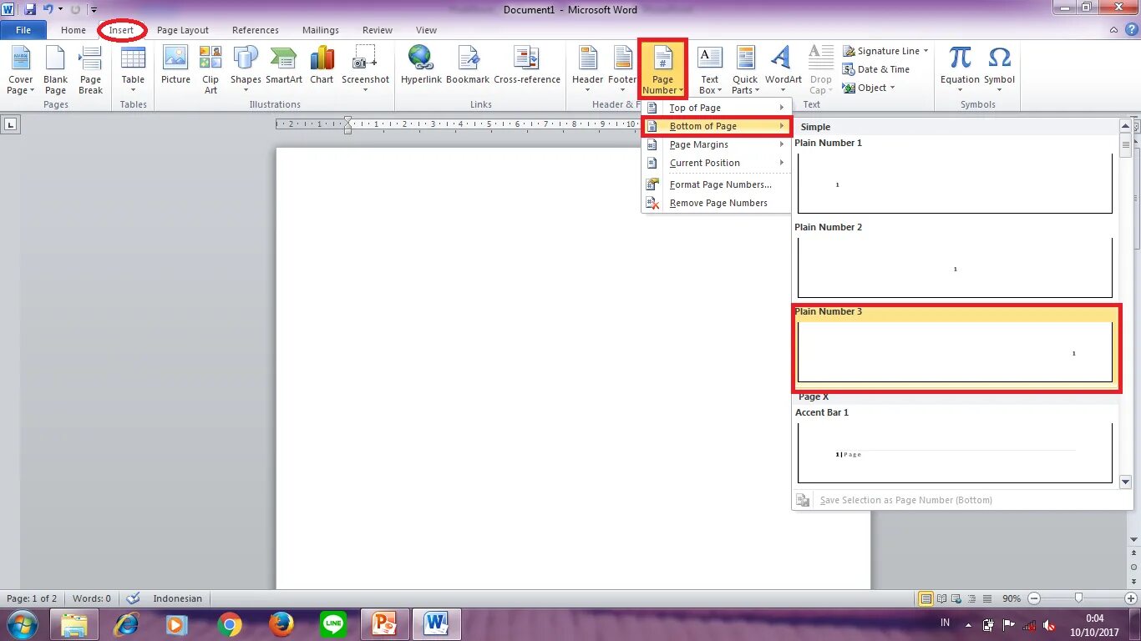Click the spelling check status icon
The width and height of the screenshot is (1141, 641).
[133, 598]
